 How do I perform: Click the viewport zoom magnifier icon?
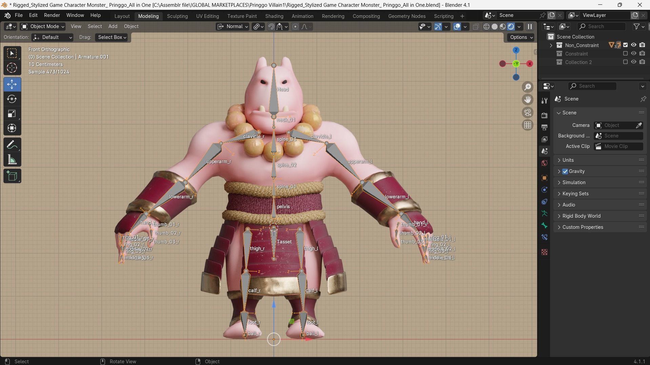pyautogui.click(x=528, y=87)
